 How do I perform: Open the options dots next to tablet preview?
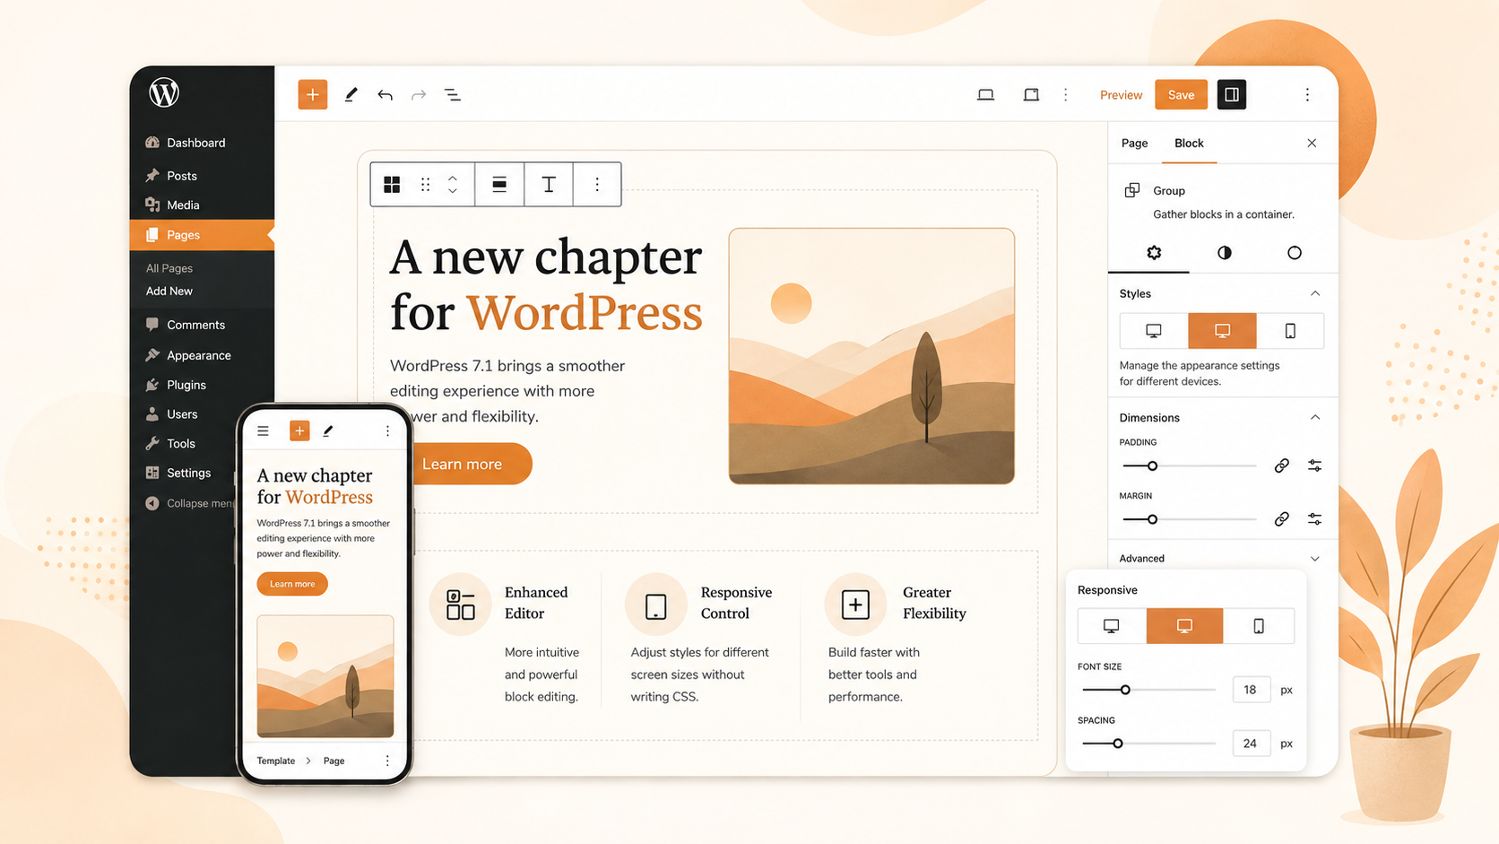[1066, 94]
